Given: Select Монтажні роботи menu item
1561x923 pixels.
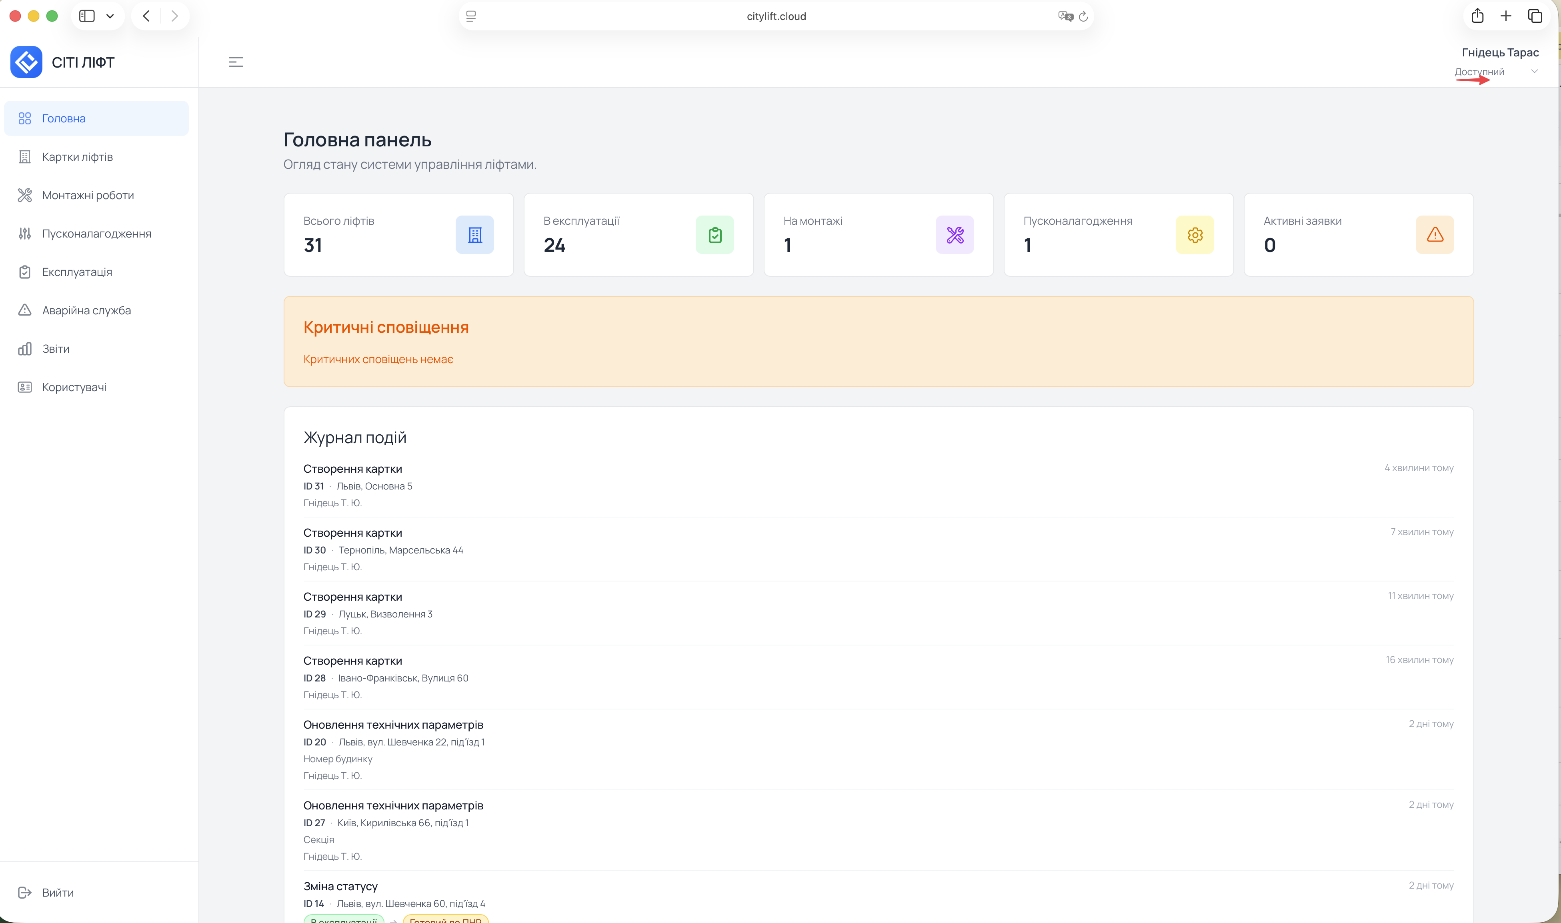Looking at the screenshot, I should click(x=88, y=195).
